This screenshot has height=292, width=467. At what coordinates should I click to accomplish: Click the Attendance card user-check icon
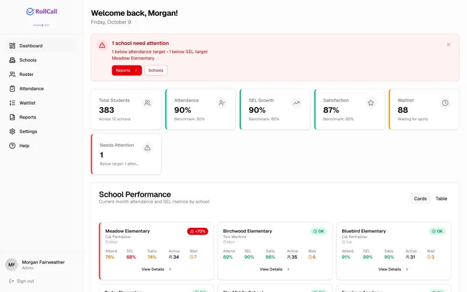222,103
